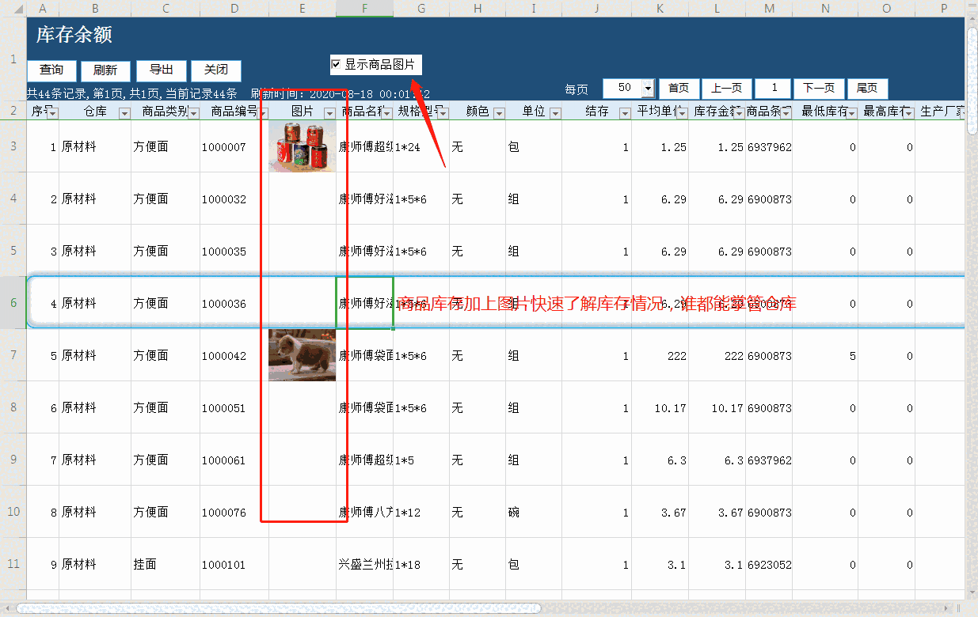Go to next page with 下一页

click(820, 89)
